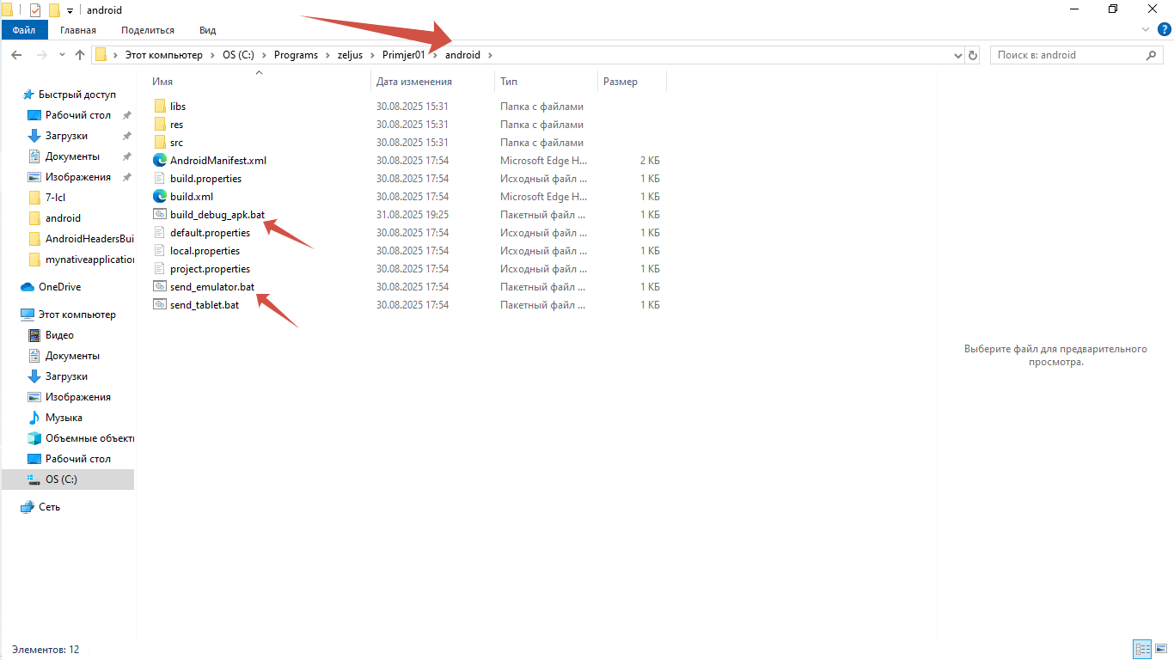The height and width of the screenshot is (660, 1174).
Task: Switch to details view mode
Action: pos(1142,650)
